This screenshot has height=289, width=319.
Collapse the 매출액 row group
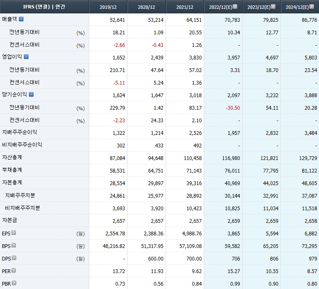(x=21, y=19)
